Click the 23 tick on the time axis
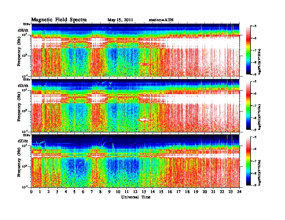This screenshot has height=220, width=285. (x=231, y=192)
